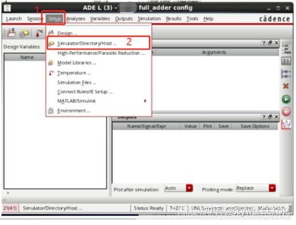
Task: Close the Outputs panel
Action: [276, 117]
